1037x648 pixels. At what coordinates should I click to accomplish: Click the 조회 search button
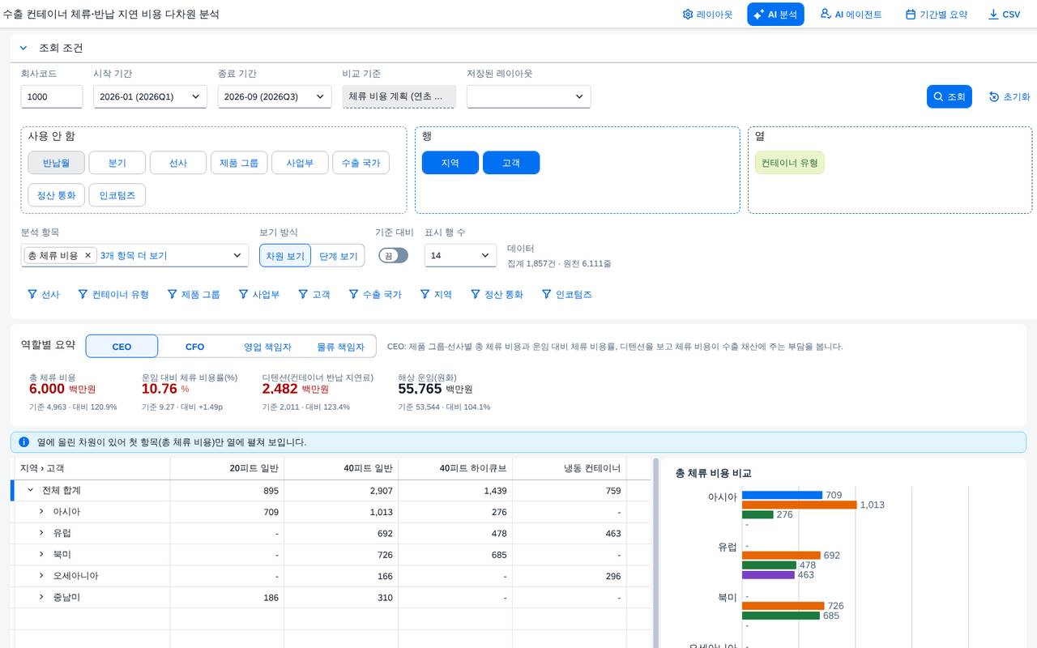[950, 96]
